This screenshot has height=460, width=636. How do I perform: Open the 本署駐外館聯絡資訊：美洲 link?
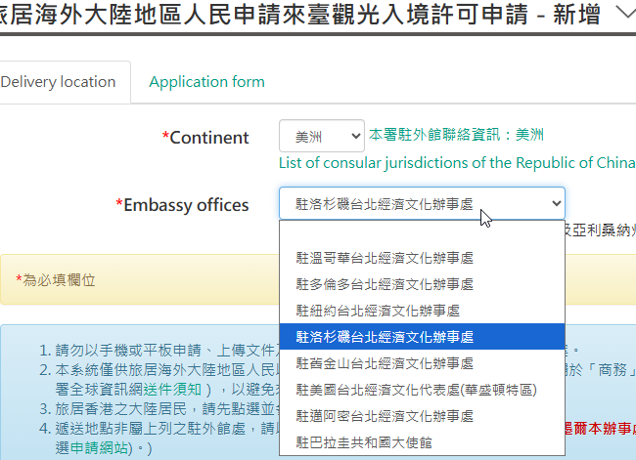click(x=456, y=136)
